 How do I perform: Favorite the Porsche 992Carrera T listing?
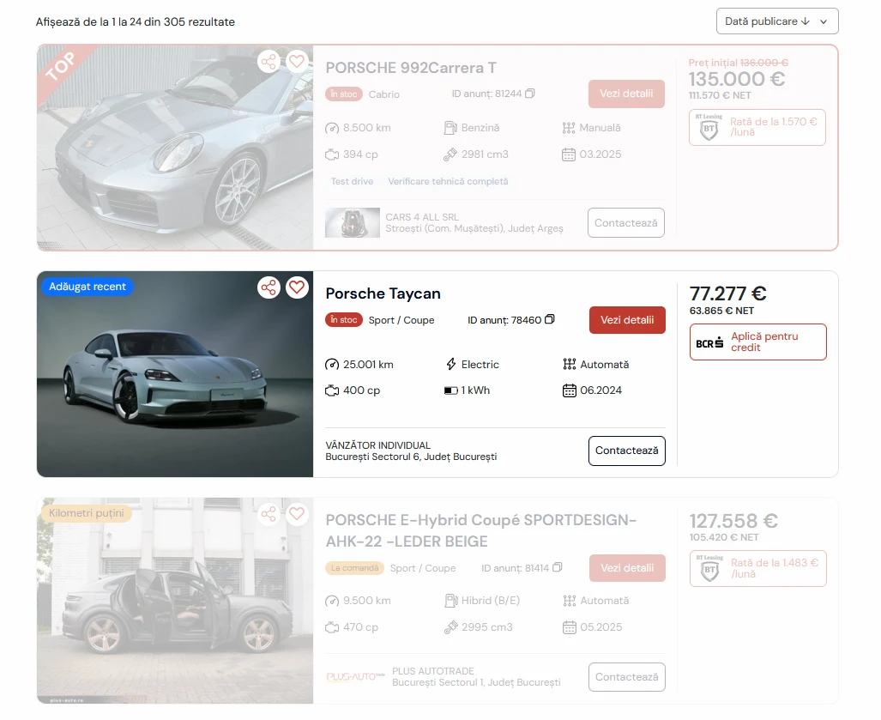coord(297,61)
